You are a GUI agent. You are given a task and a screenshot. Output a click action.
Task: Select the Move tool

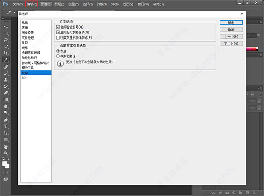(x=6, y=27)
